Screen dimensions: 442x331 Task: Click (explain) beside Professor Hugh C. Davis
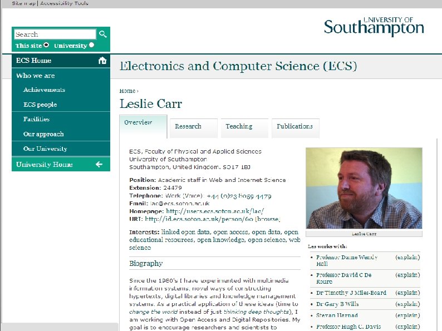[407, 327]
